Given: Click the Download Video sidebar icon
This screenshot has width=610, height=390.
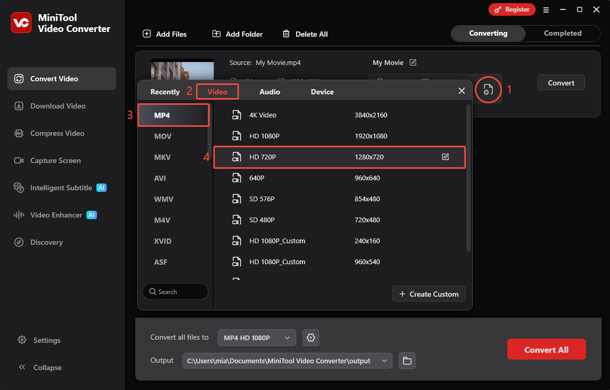Looking at the screenshot, I should (x=19, y=106).
